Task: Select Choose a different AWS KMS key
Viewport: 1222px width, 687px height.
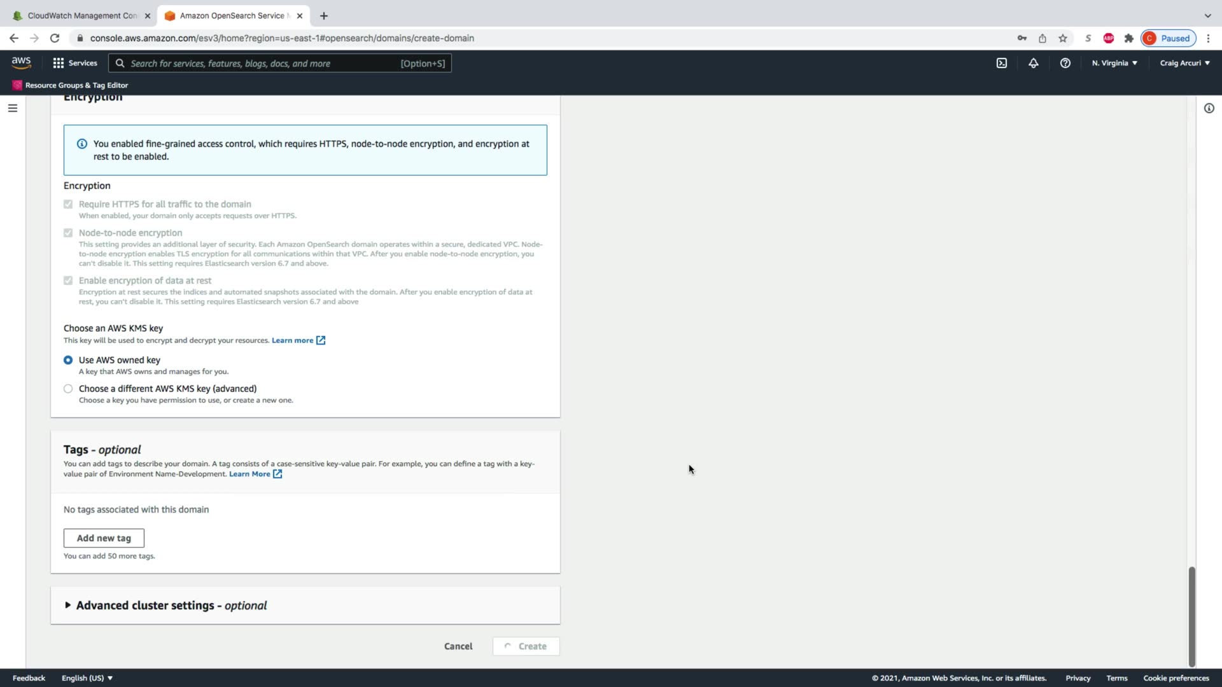Action: point(68,389)
